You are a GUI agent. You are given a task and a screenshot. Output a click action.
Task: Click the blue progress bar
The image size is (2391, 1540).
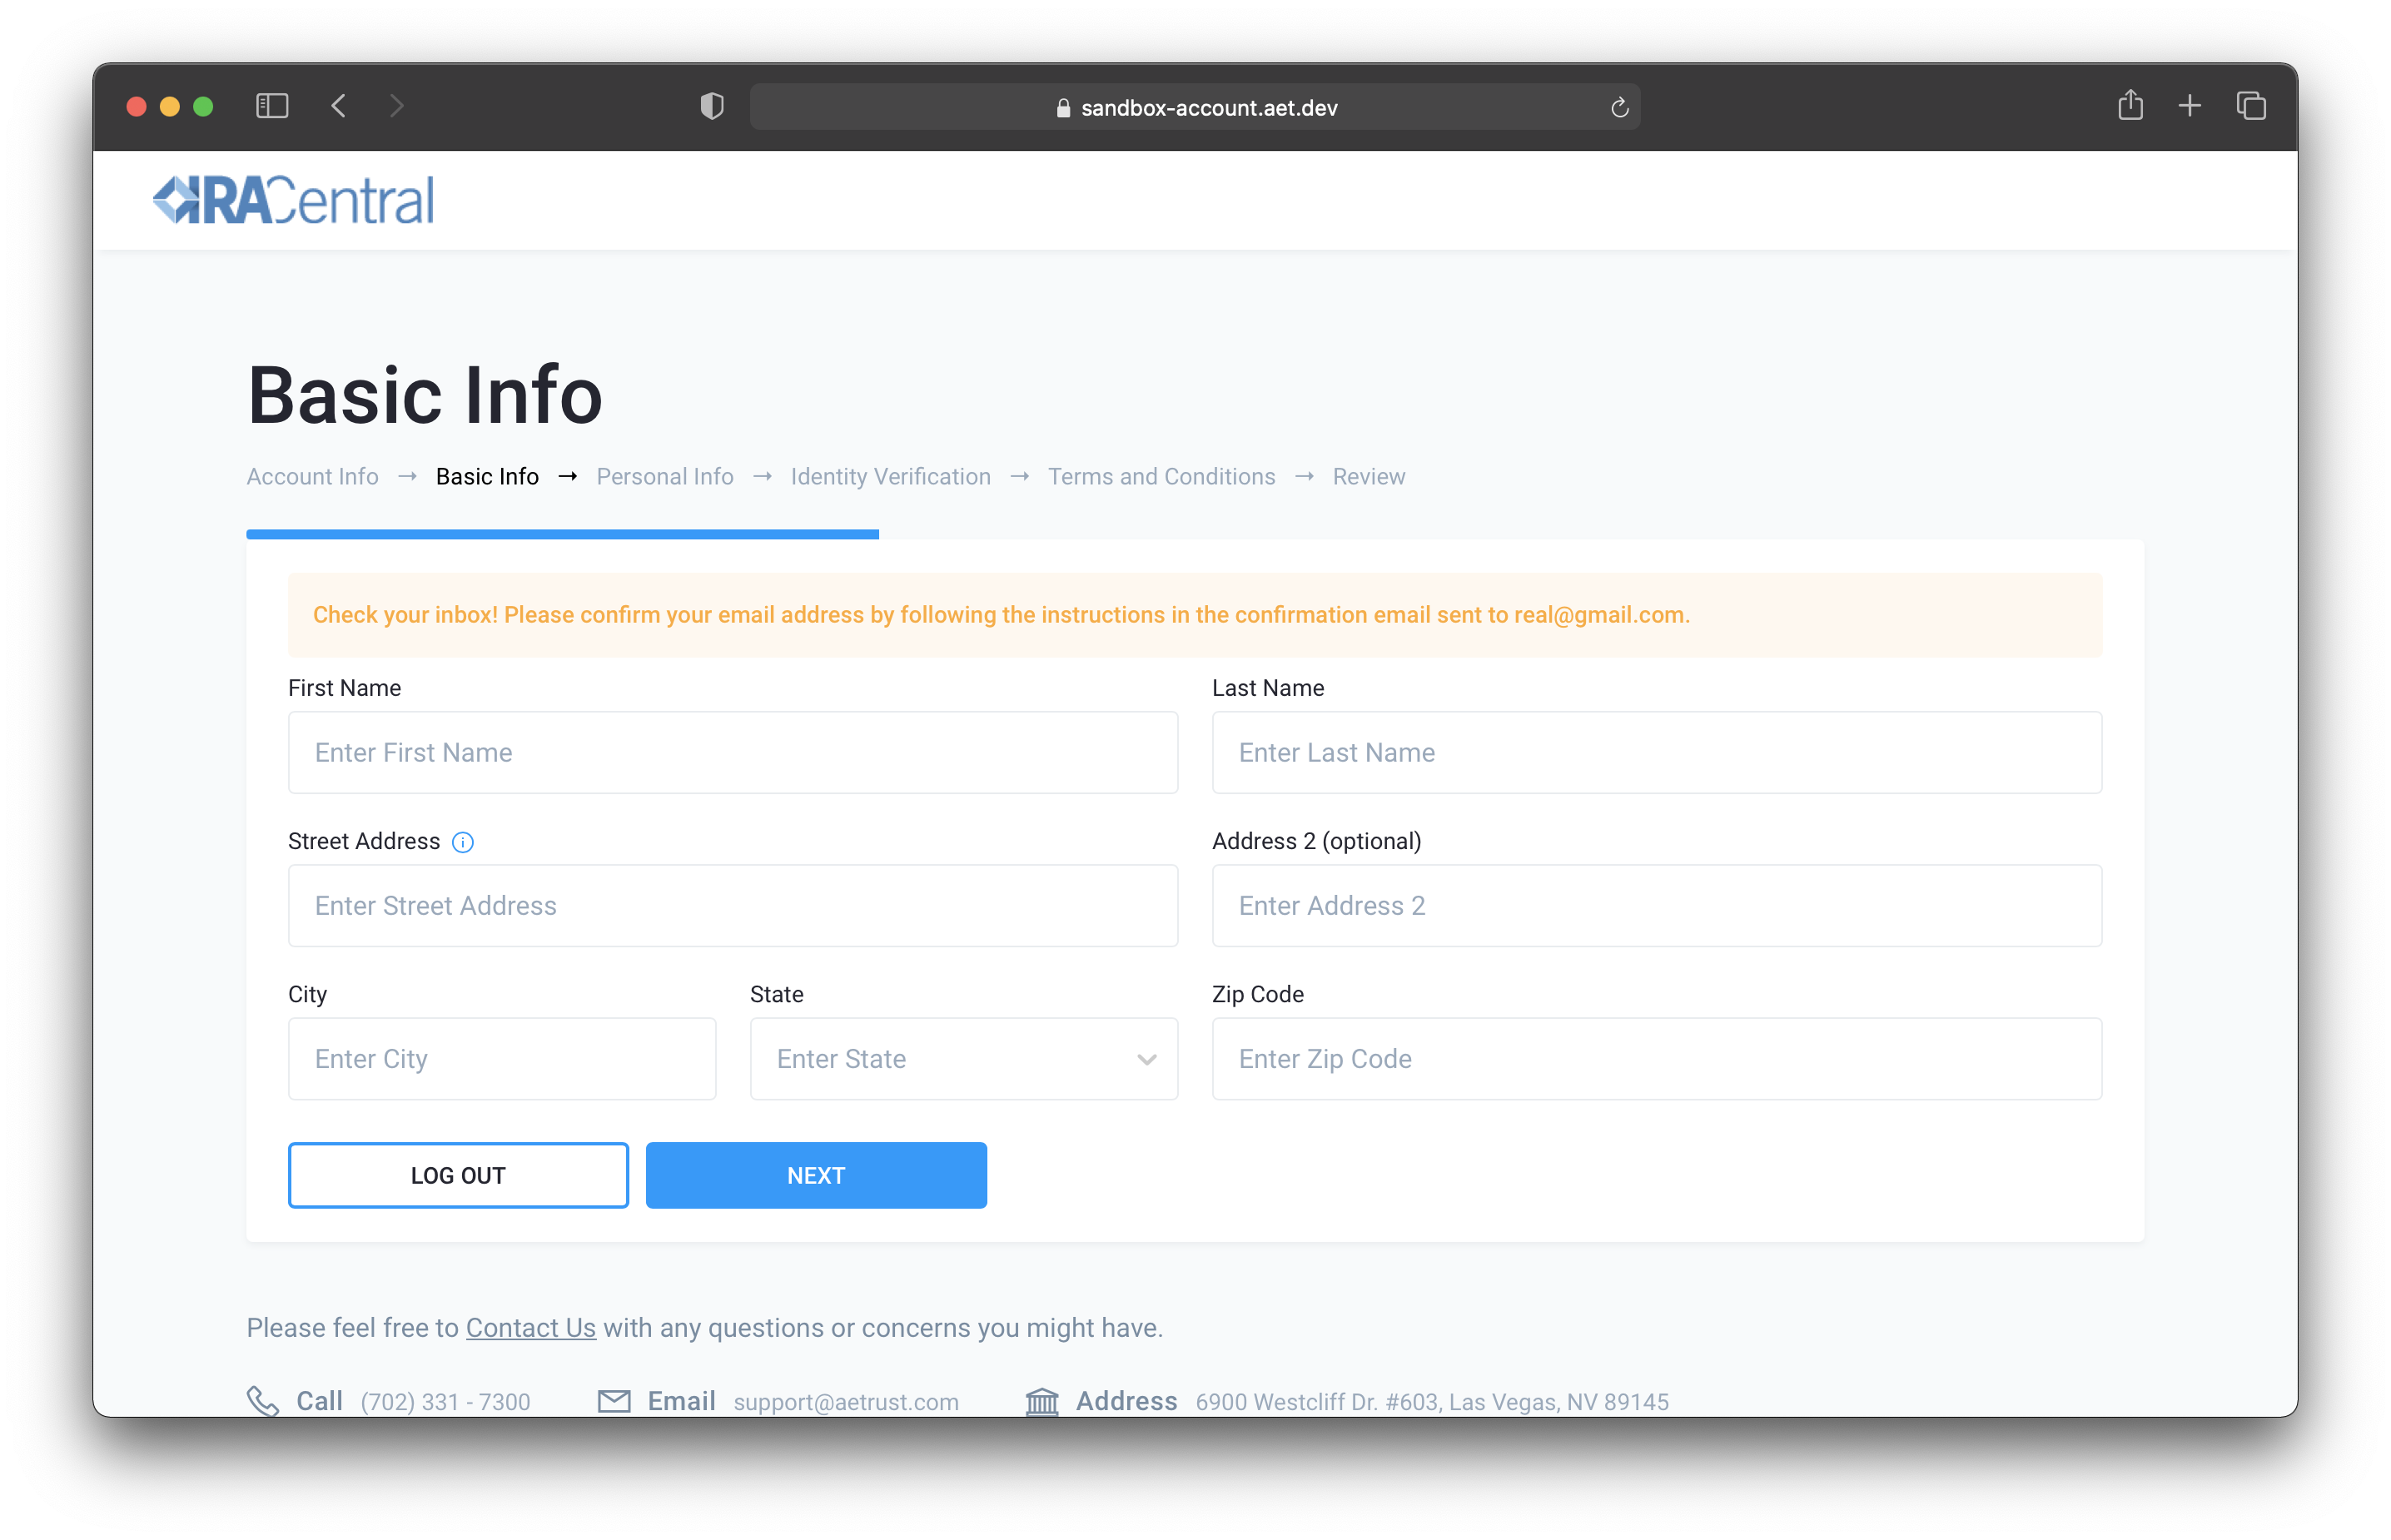(562, 534)
